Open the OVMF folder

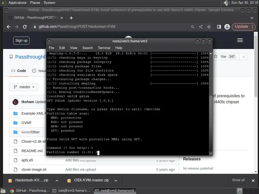click(27, 123)
